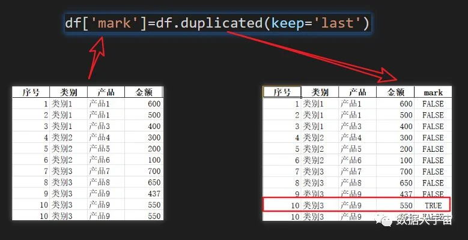
Task: Click the FALSE cell in the 产品7 row
Action: [x=433, y=172]
